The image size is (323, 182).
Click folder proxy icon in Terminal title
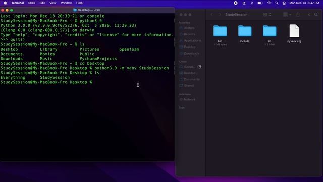pyautogui.click(x=75, y=10)
